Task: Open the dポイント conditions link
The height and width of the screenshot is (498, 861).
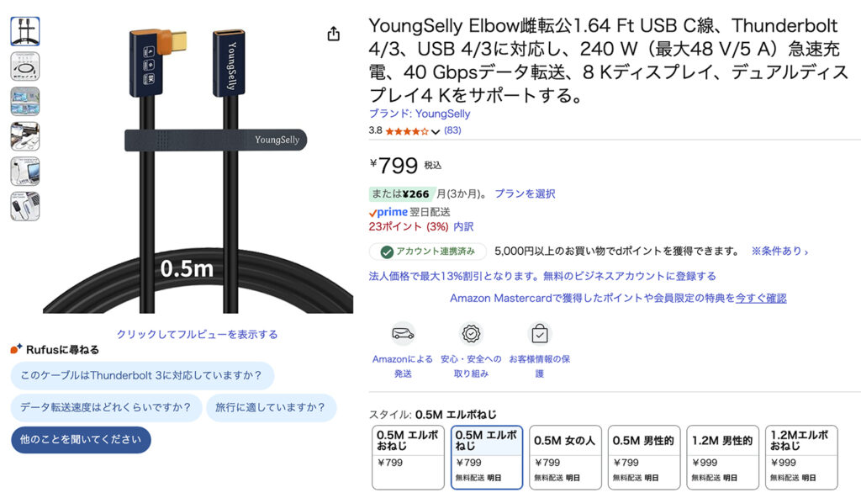Action: 779,252
